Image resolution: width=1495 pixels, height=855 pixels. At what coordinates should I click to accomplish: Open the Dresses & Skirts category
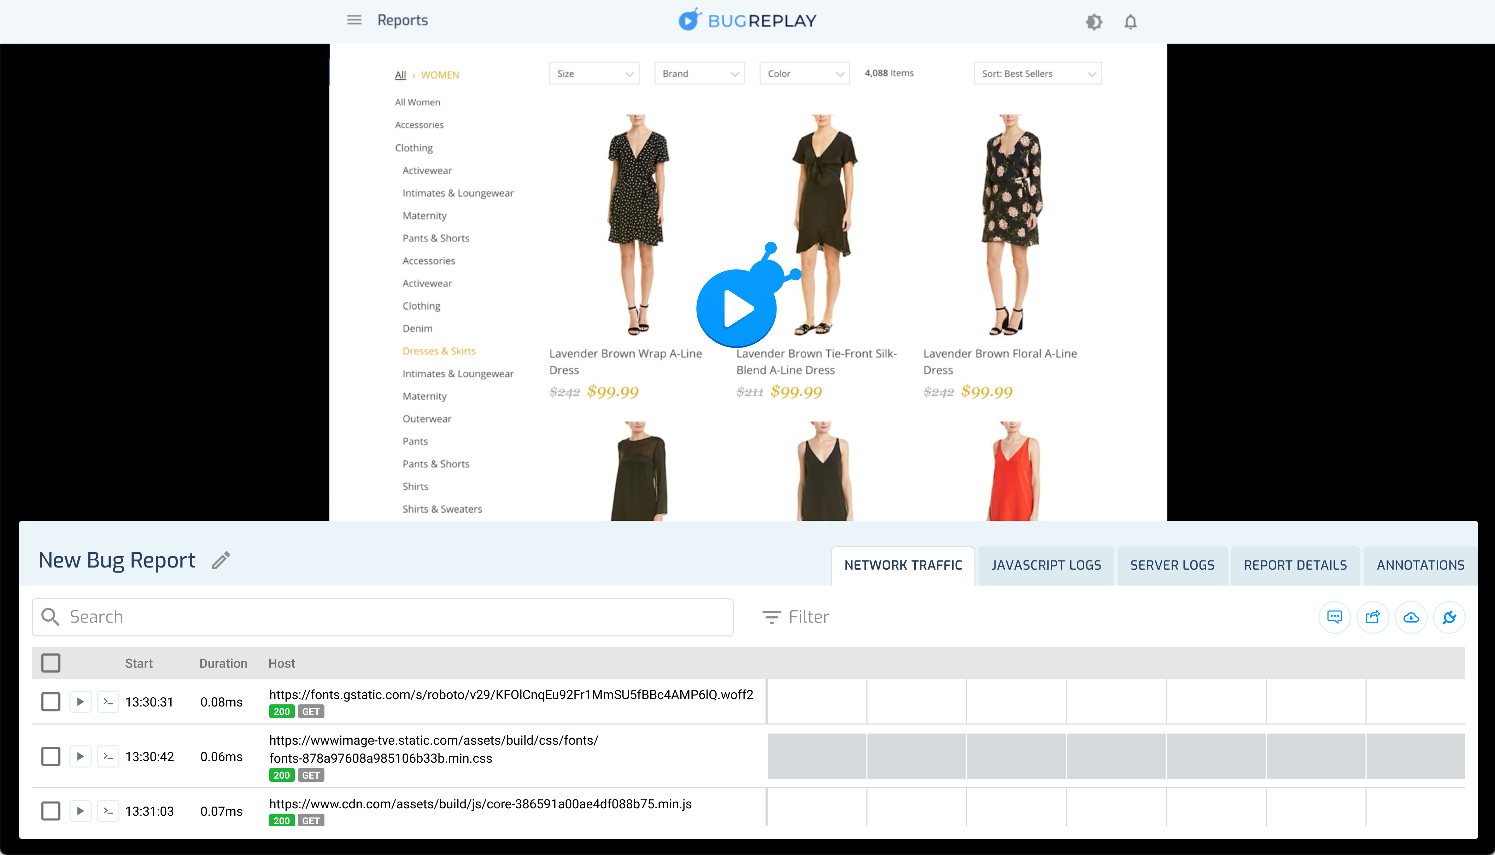click(439, 350)
